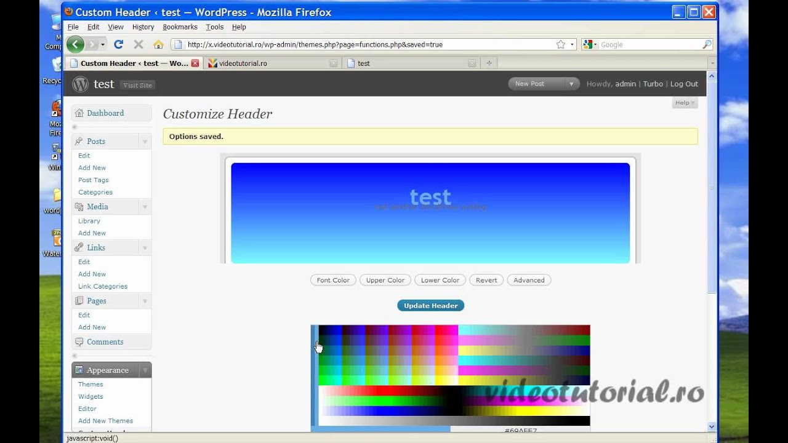The image size is (788, 443).
Task: Click the Upper Color button
Action: (x=385, y=280)
